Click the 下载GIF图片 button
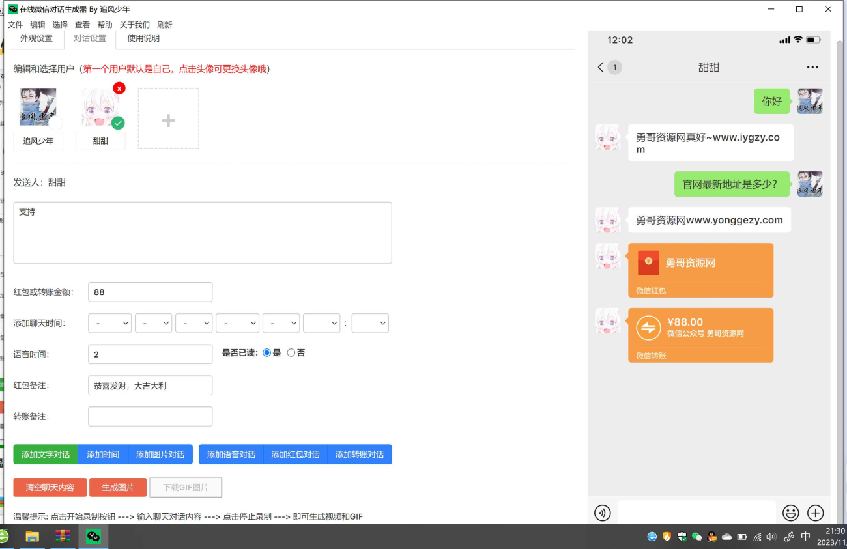Viewport: 847px width, 549px height. click(186, 487)
